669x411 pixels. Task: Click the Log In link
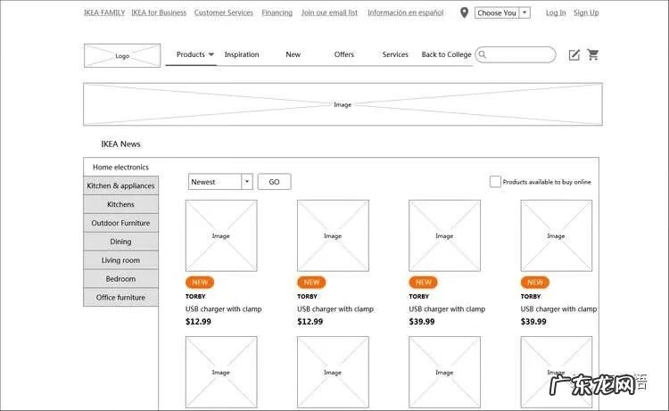click(x=556, y=12)
